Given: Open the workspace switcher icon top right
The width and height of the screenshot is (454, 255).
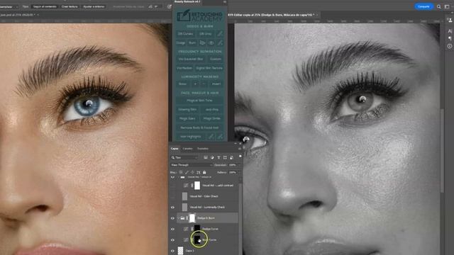Looking at the screenshot, I should tap(447, 6).
